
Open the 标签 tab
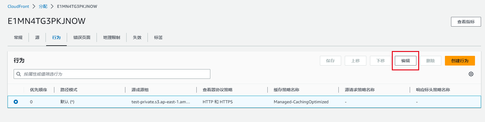click(x=158, y=37)
